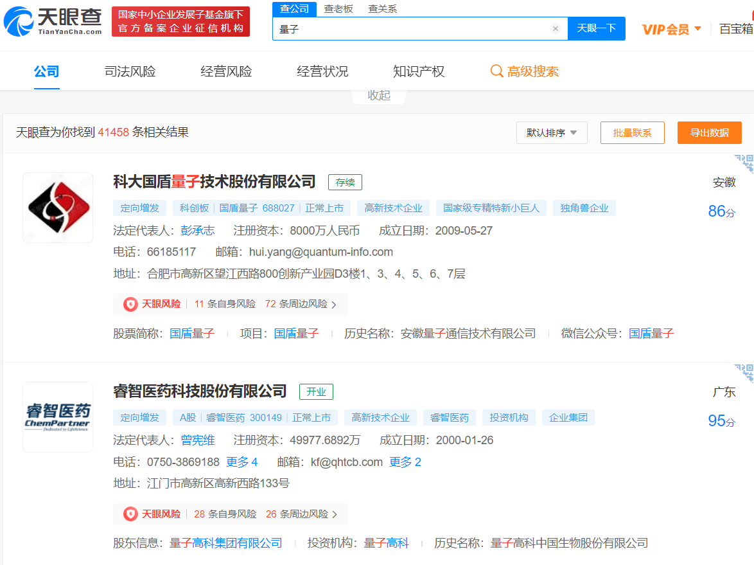
Task: Click 26 条周边风险 for 睿智医药
Action: point(297,514)
